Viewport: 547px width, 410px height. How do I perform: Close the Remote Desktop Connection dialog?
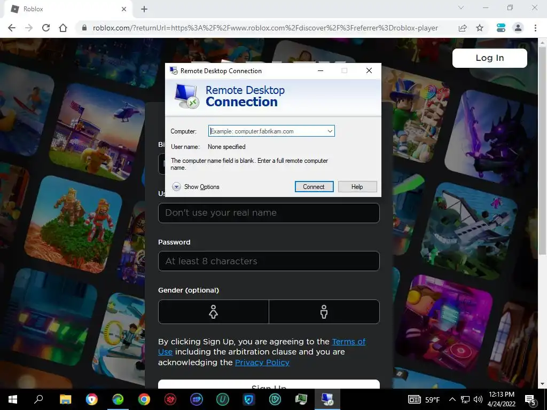click(x=369, y=70)
